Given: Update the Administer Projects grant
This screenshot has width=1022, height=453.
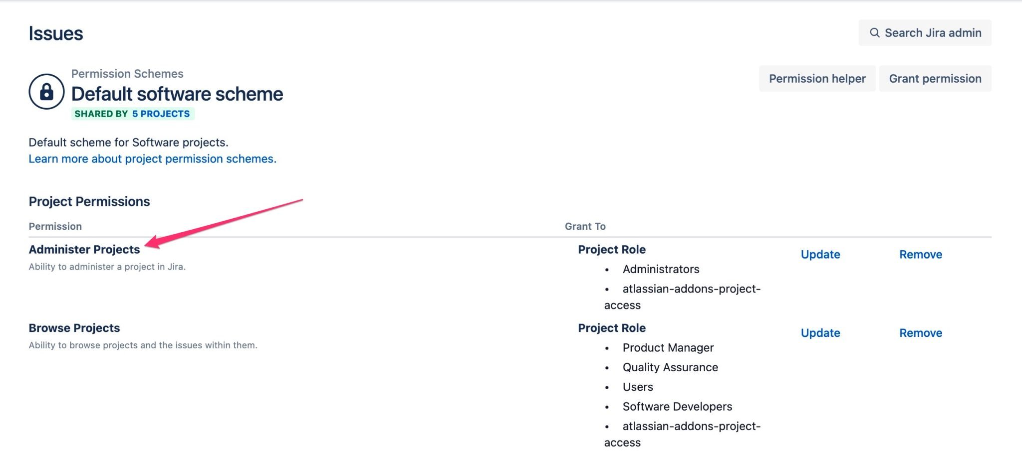Looking at the screenshot, I should 820,254.
